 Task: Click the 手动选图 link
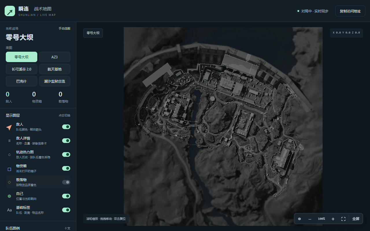tap(64, 29)
